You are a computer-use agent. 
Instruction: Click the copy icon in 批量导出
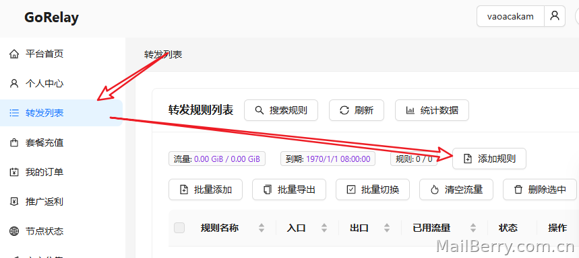pyautogui.click(x=267, y=189)
